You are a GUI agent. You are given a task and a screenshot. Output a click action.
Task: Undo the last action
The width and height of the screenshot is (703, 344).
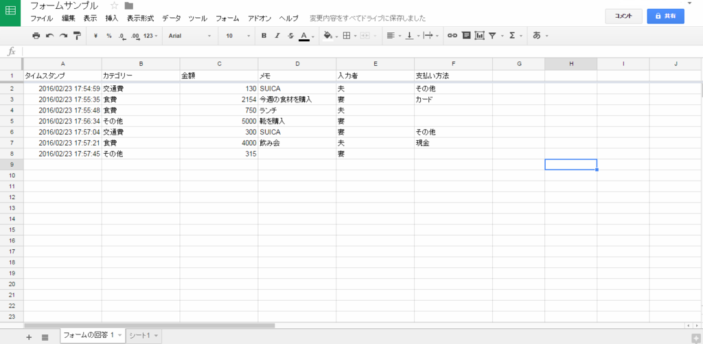[x=49, y=36]
